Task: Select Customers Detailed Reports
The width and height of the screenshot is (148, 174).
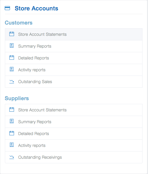Action: (x=74, y=58)
